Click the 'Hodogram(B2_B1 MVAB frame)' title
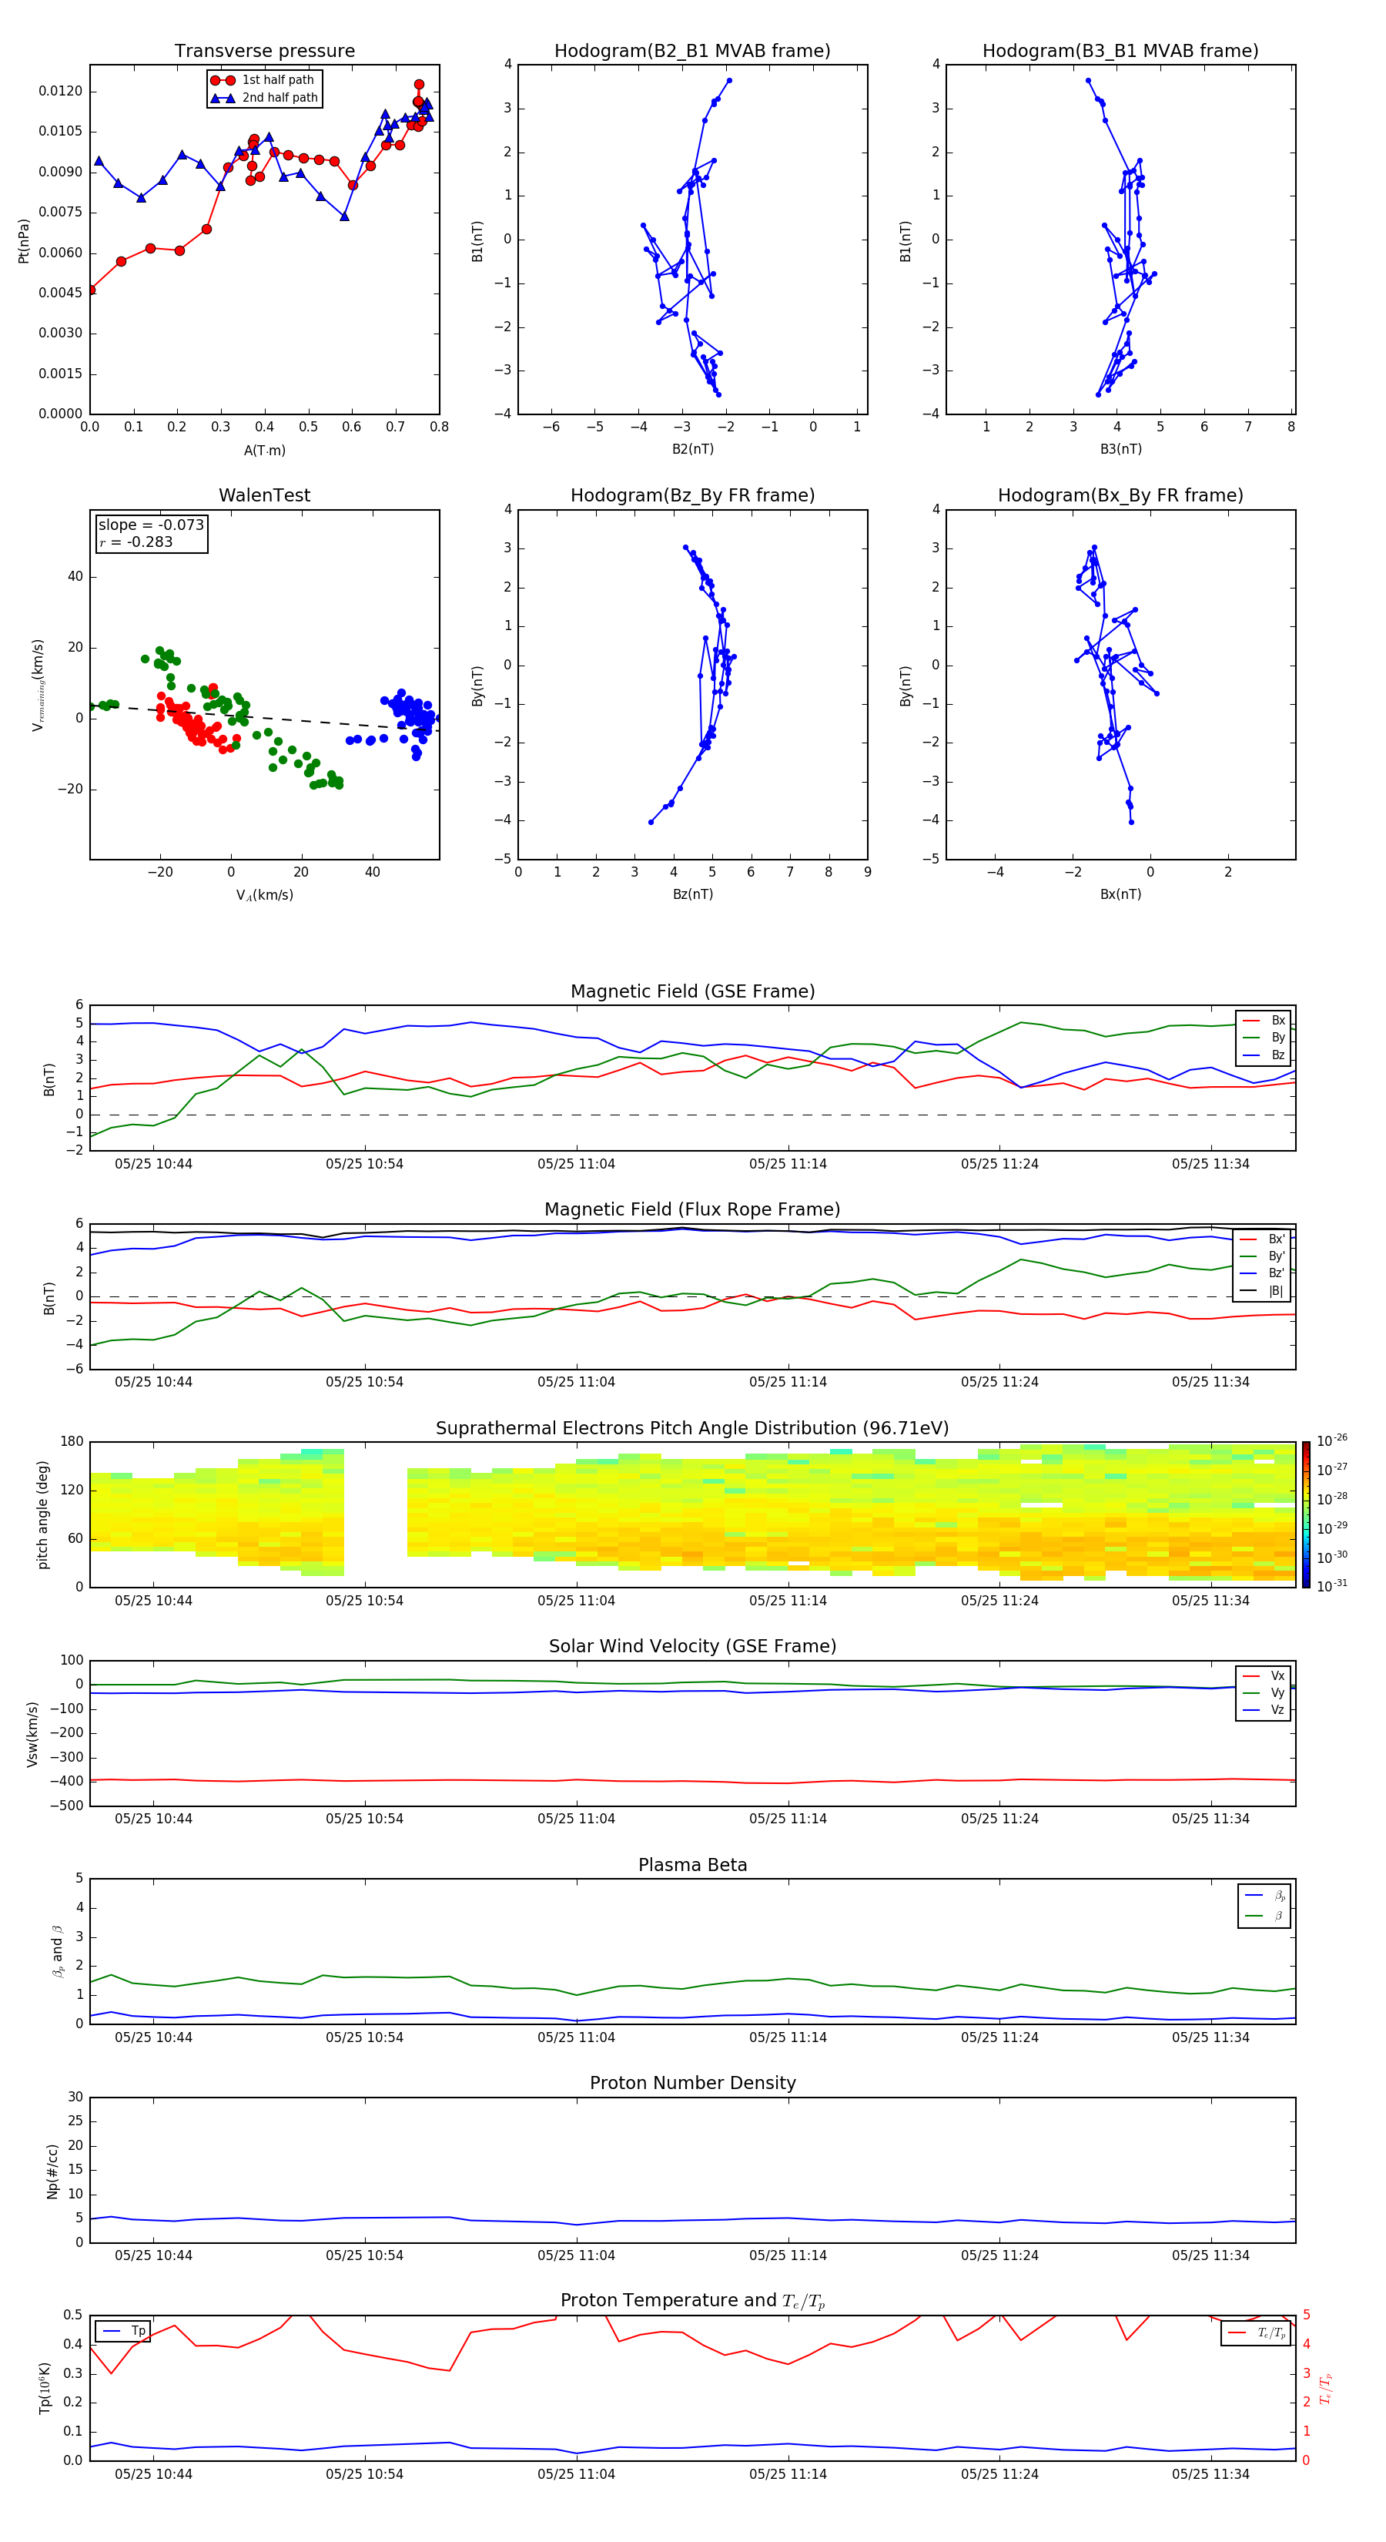The height and width of the screenshot is (2542, 1386). 692,52
